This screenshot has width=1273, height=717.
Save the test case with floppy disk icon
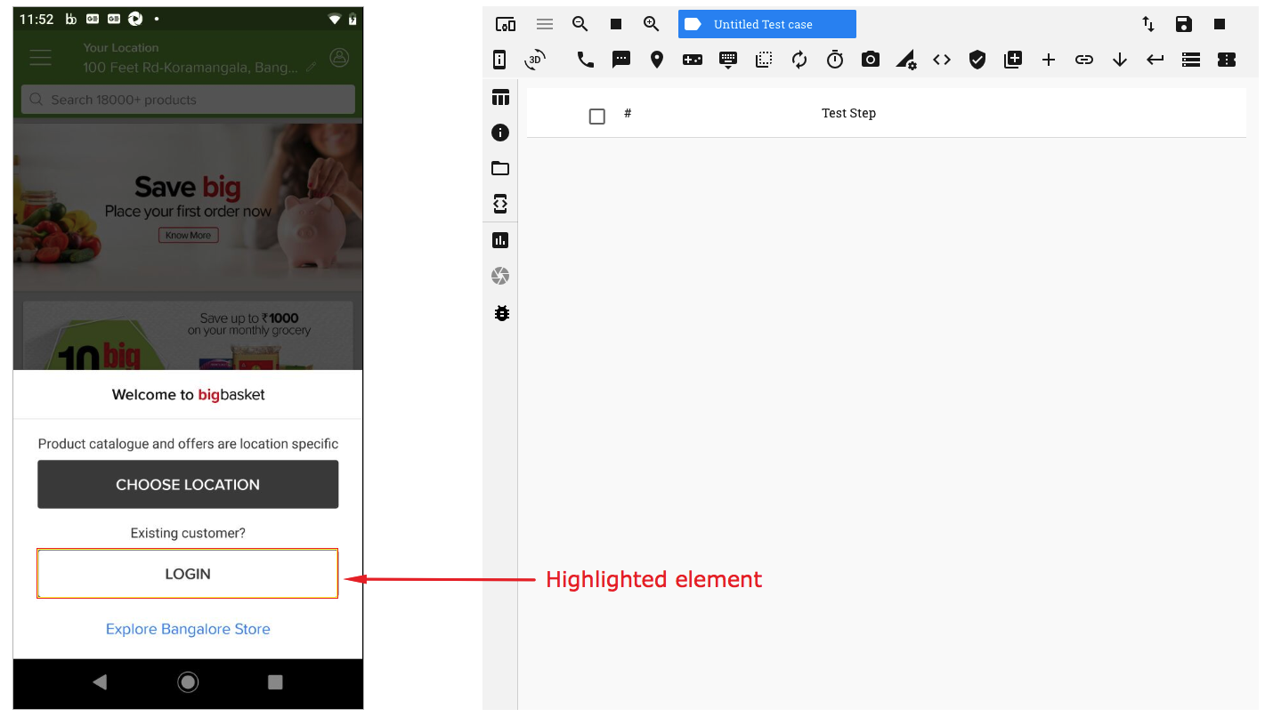point(1184,25)
